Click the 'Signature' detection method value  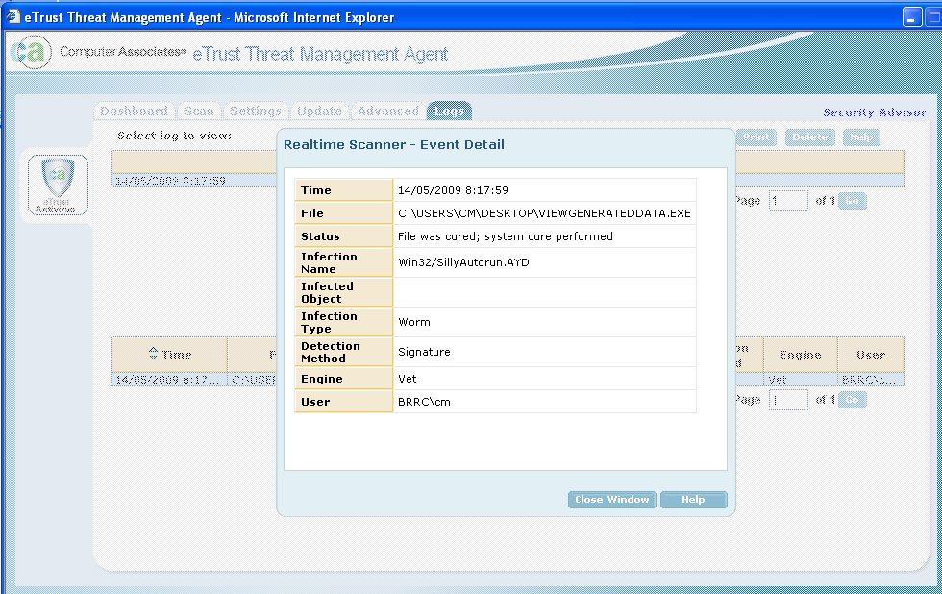pos(424,352)
